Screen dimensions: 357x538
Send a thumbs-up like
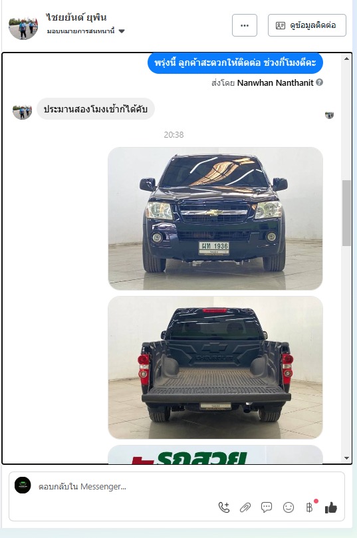point(331,507)
